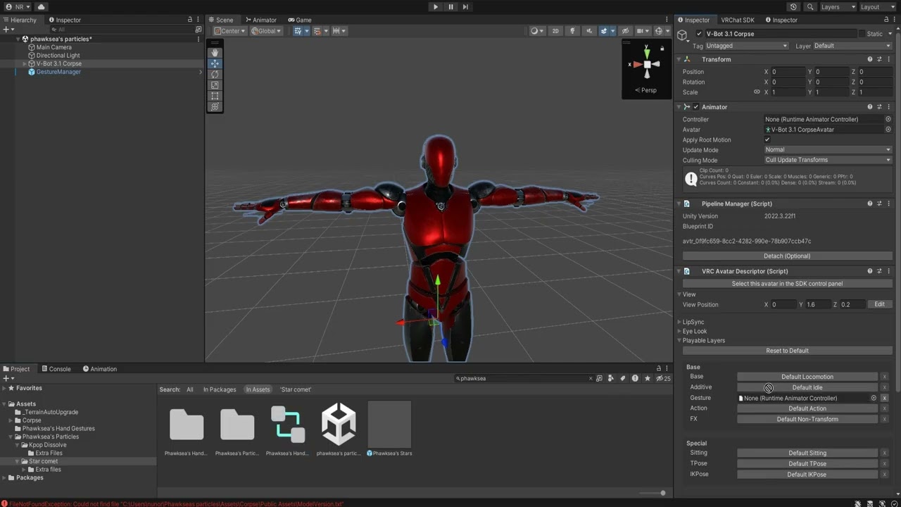The width and height of the screenshot is (901, 507).
Task: Toggle the Animator component enabled checkbox
Action: (x=695, y=107)
